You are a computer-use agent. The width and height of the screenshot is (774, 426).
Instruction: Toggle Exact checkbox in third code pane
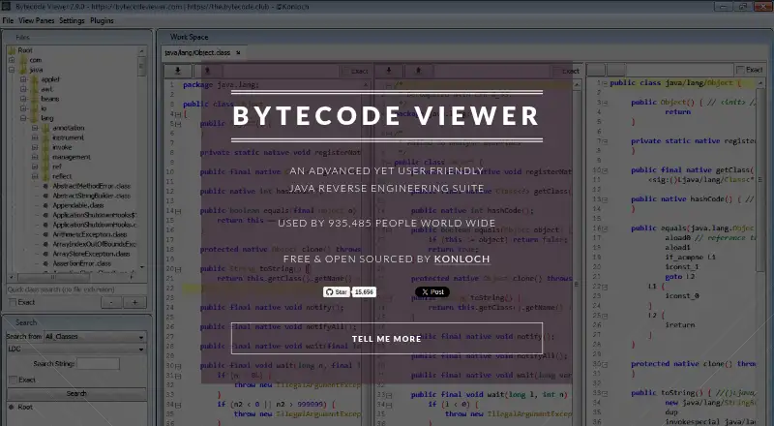740,70
